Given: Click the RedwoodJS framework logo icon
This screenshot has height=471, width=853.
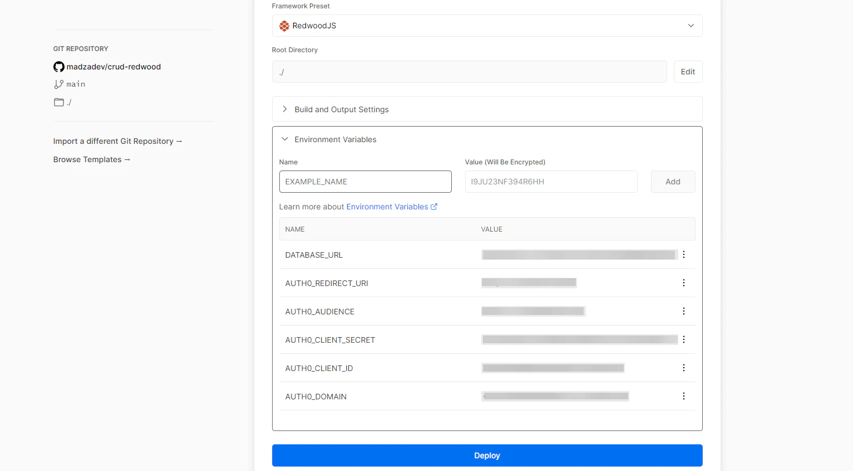Looking at the screenshot, I should [x=284, y=26].
